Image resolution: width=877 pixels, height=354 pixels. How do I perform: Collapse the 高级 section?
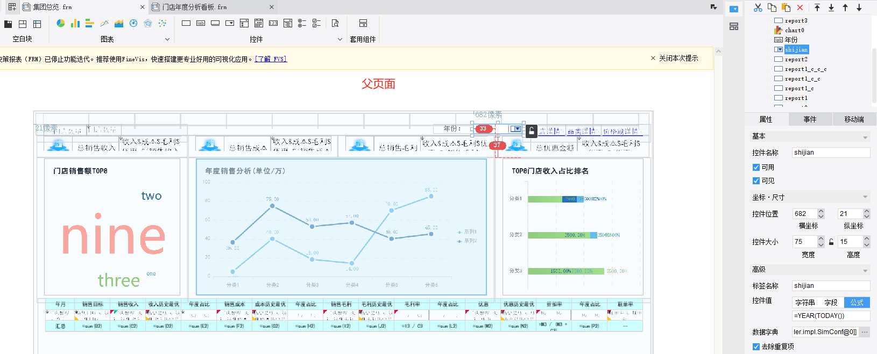865,270
